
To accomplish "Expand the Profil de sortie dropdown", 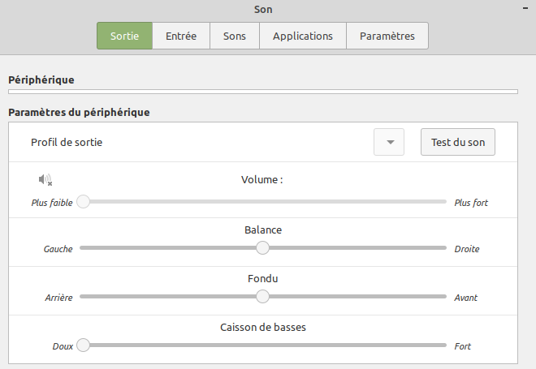I will pyautogui.click(x=389, y=142).
